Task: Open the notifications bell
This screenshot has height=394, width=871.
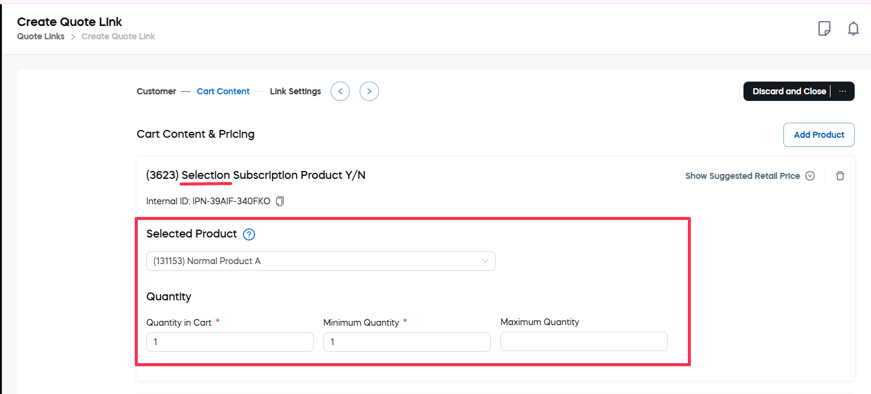Action: click(853, 28)
